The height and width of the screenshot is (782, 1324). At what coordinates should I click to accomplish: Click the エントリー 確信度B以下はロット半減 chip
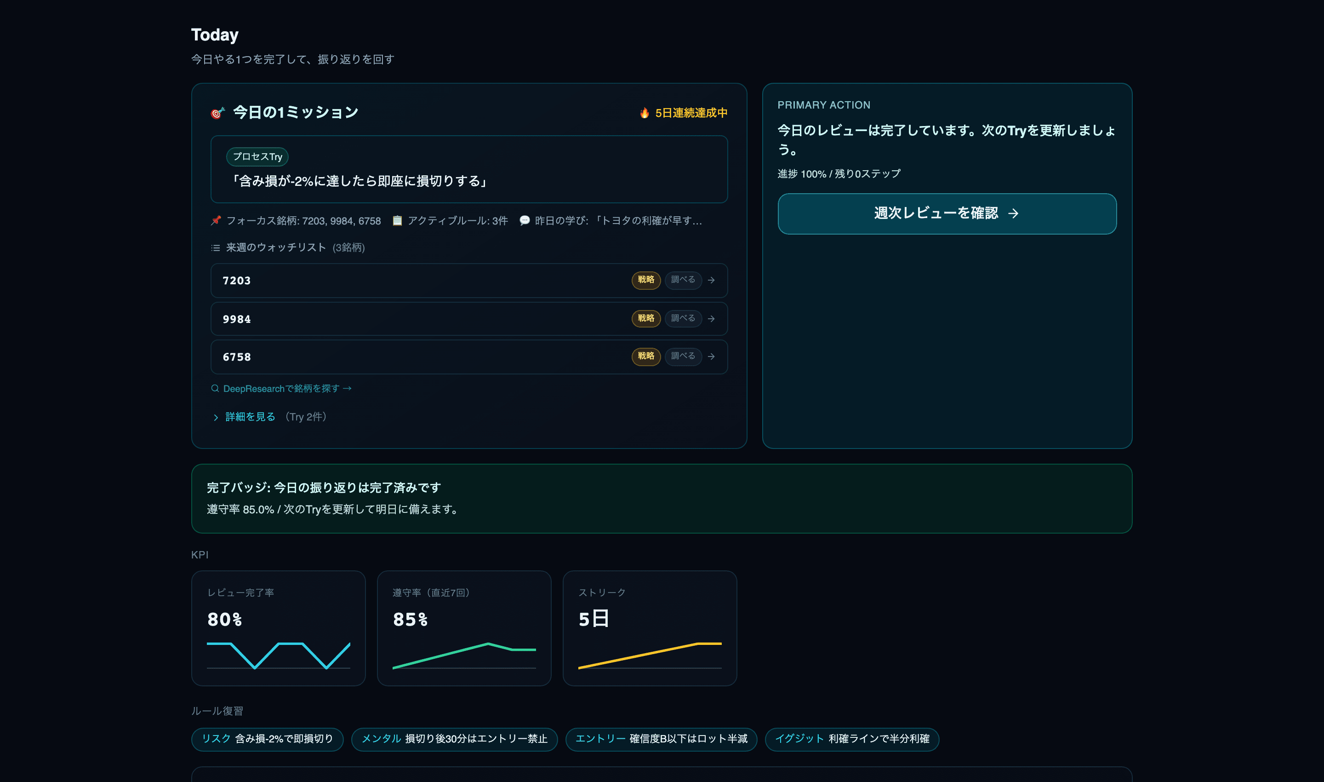click(x=661, y=739)
